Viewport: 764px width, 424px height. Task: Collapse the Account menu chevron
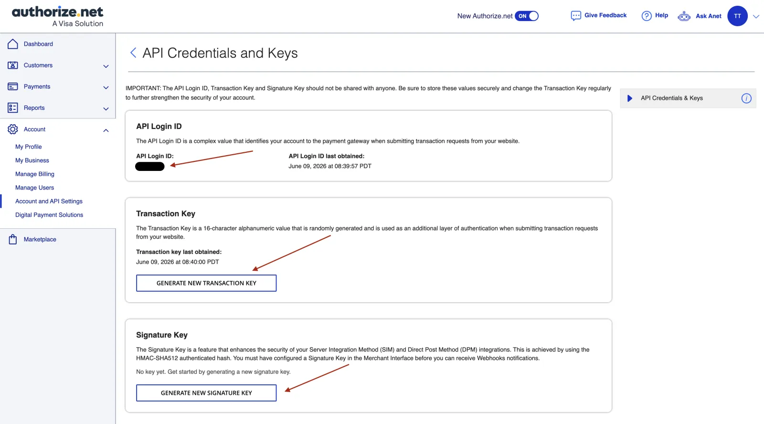coord(106,130)
